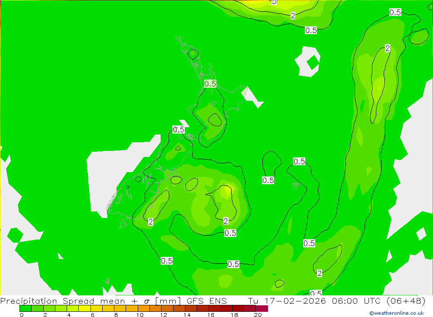Click the '[mm]' unit label
Viewport: 433px width, 317px height.
tap(168, 301)
